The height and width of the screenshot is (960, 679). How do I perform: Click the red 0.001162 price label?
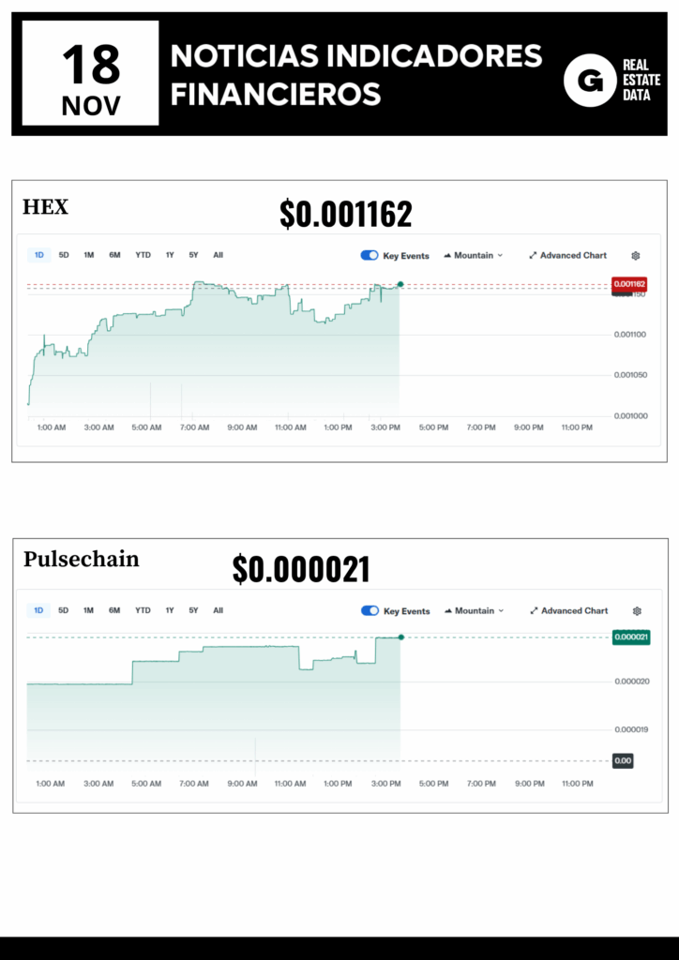click(628, 283)
